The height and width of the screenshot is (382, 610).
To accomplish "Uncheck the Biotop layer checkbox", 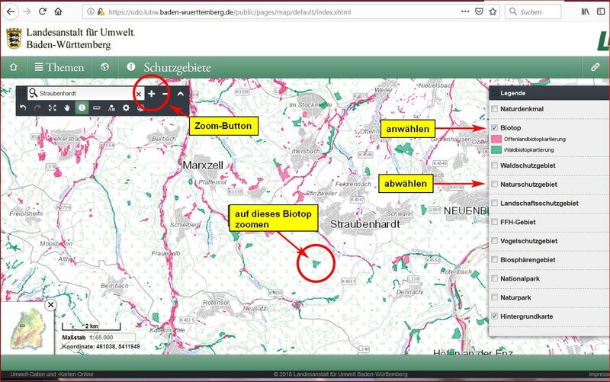I will tap(495, 127).
